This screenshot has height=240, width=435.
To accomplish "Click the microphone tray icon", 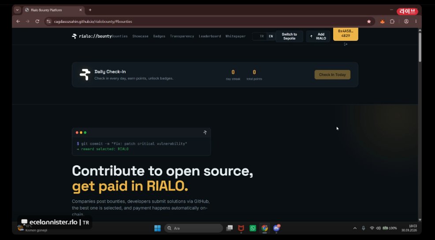I will (364, 228).
